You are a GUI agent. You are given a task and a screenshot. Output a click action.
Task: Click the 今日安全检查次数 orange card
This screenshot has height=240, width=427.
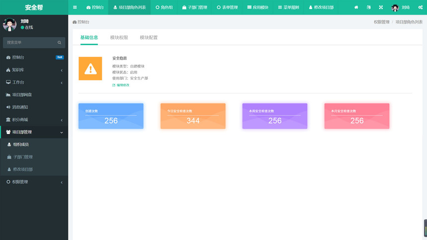193,116
